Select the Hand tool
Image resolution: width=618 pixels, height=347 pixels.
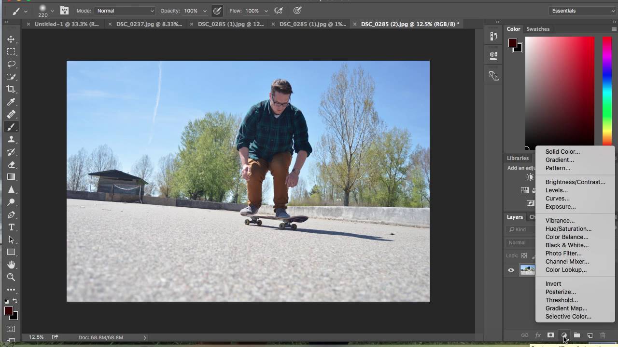[11, 265]
